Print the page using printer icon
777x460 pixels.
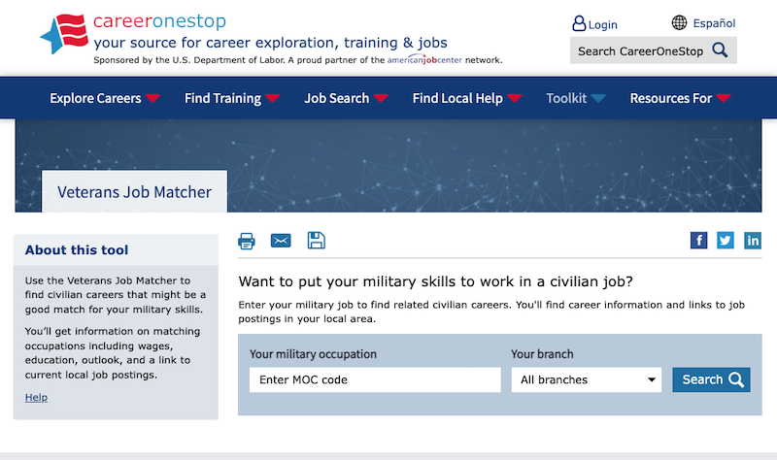(x=247, y=241)
